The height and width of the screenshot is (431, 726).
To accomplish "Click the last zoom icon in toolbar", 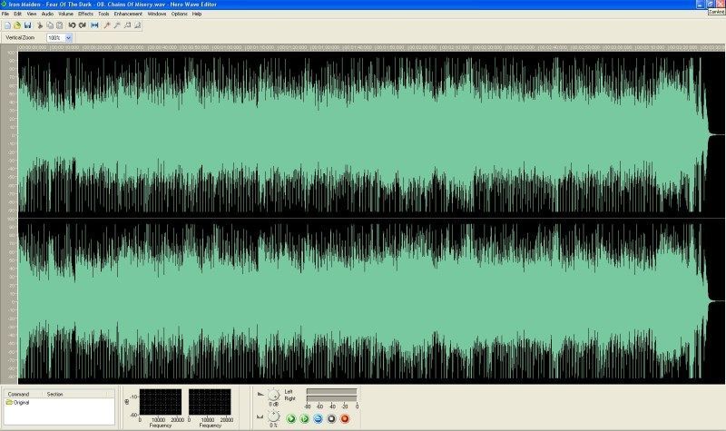I will [138, 25].
